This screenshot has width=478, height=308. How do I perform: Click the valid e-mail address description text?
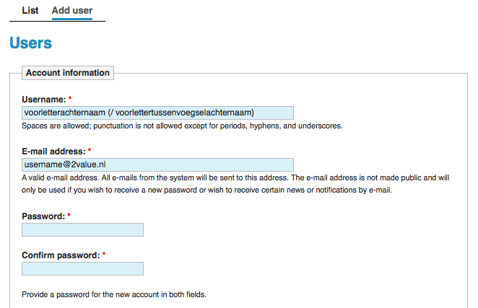pos(235,184)
